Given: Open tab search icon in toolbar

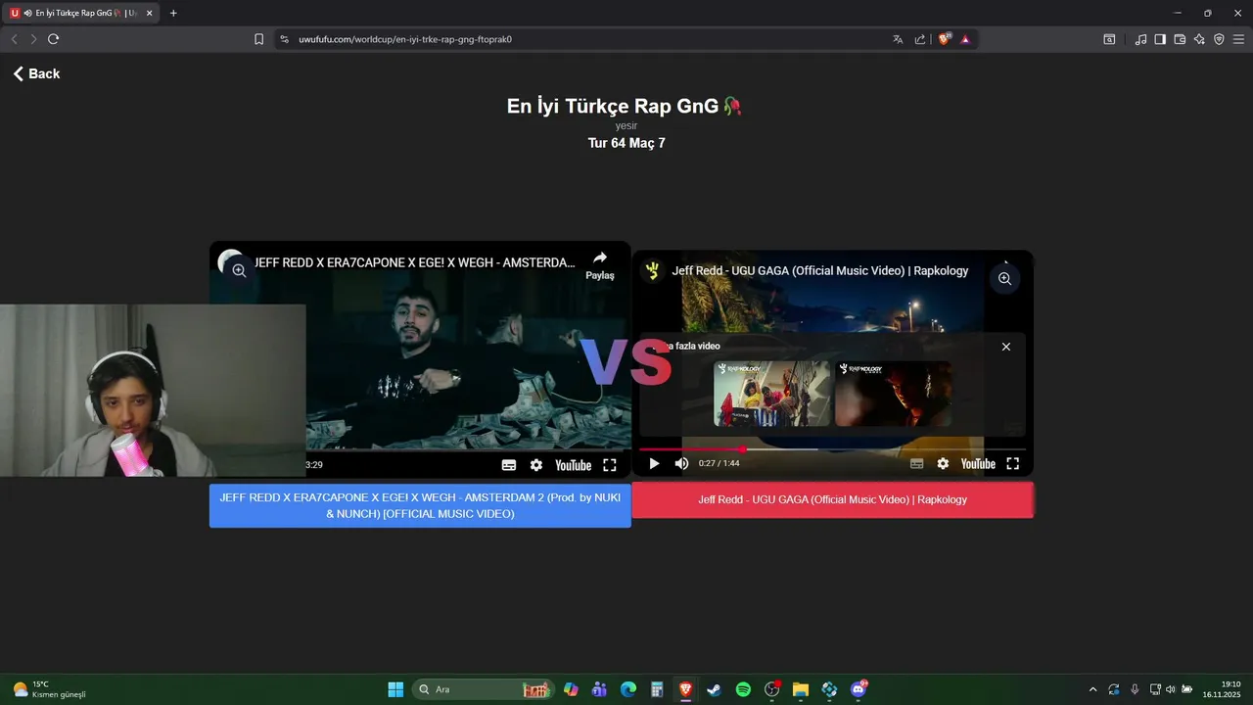Looking at the screenshot, I should tap(1109, 39).
